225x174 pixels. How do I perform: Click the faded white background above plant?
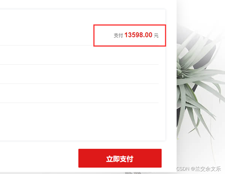pos(201,13)
